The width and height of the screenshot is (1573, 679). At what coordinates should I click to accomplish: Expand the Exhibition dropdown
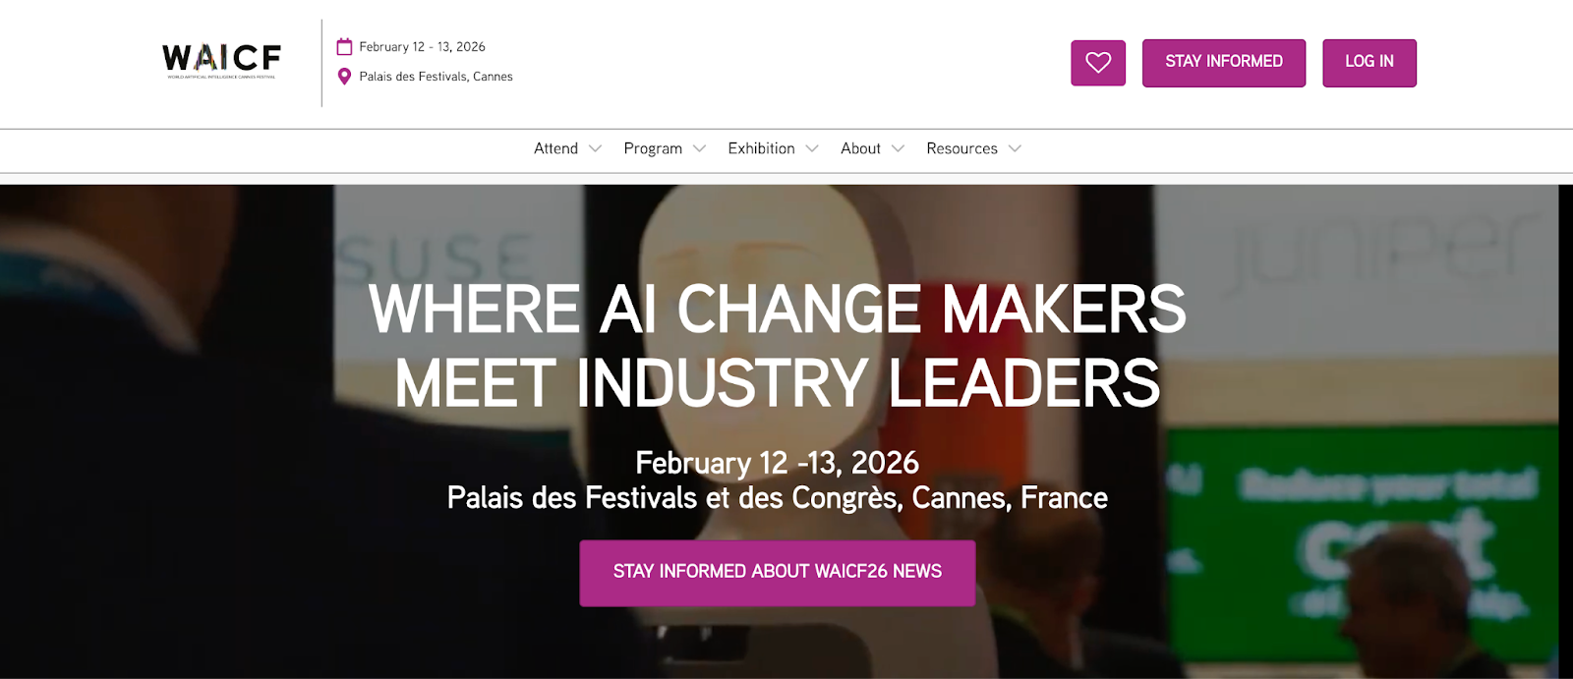click(812, 148)
